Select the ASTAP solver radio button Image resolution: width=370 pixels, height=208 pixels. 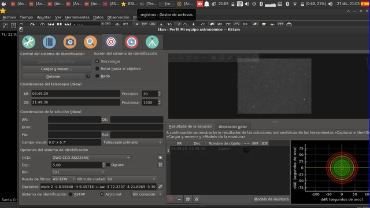pyautogui.click(x=71, y=194)
